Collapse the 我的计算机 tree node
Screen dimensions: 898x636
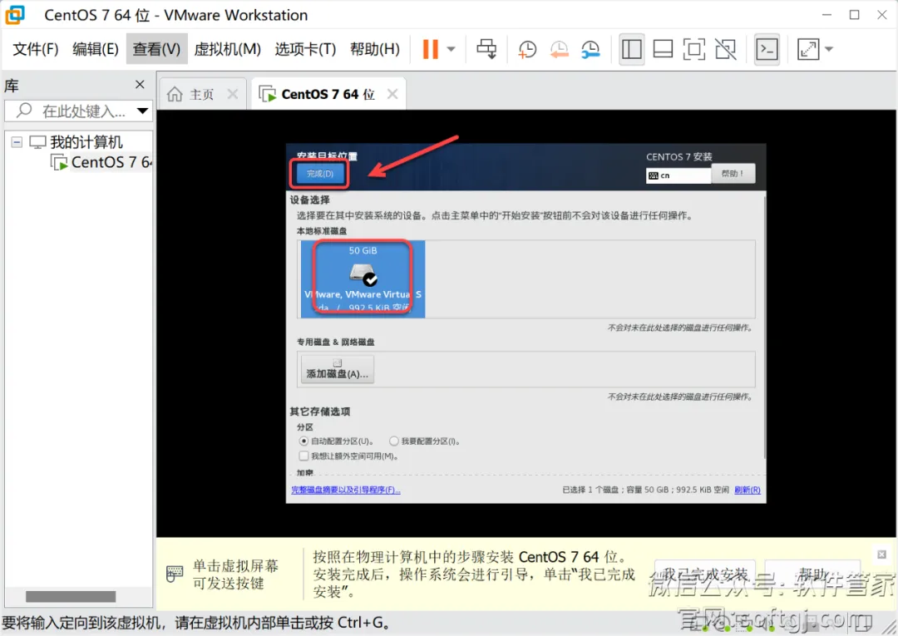pos(17,142)
